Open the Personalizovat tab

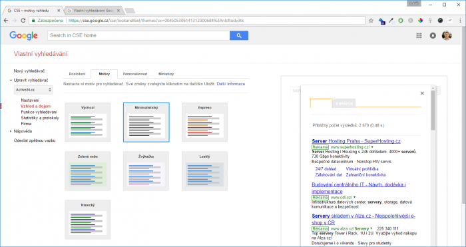click(x=135, y=74)
